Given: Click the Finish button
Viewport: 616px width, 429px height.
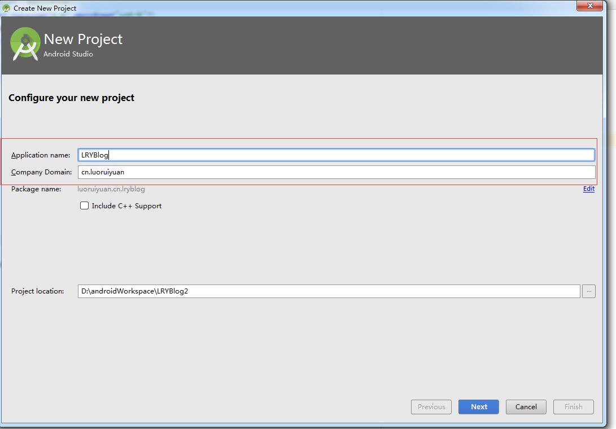Looking at the screenshot, I should pyautogui.click(x=574, y=406).
